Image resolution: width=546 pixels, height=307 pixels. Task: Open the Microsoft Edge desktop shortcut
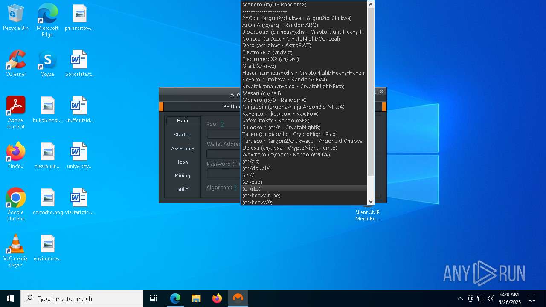pos(47,20)
